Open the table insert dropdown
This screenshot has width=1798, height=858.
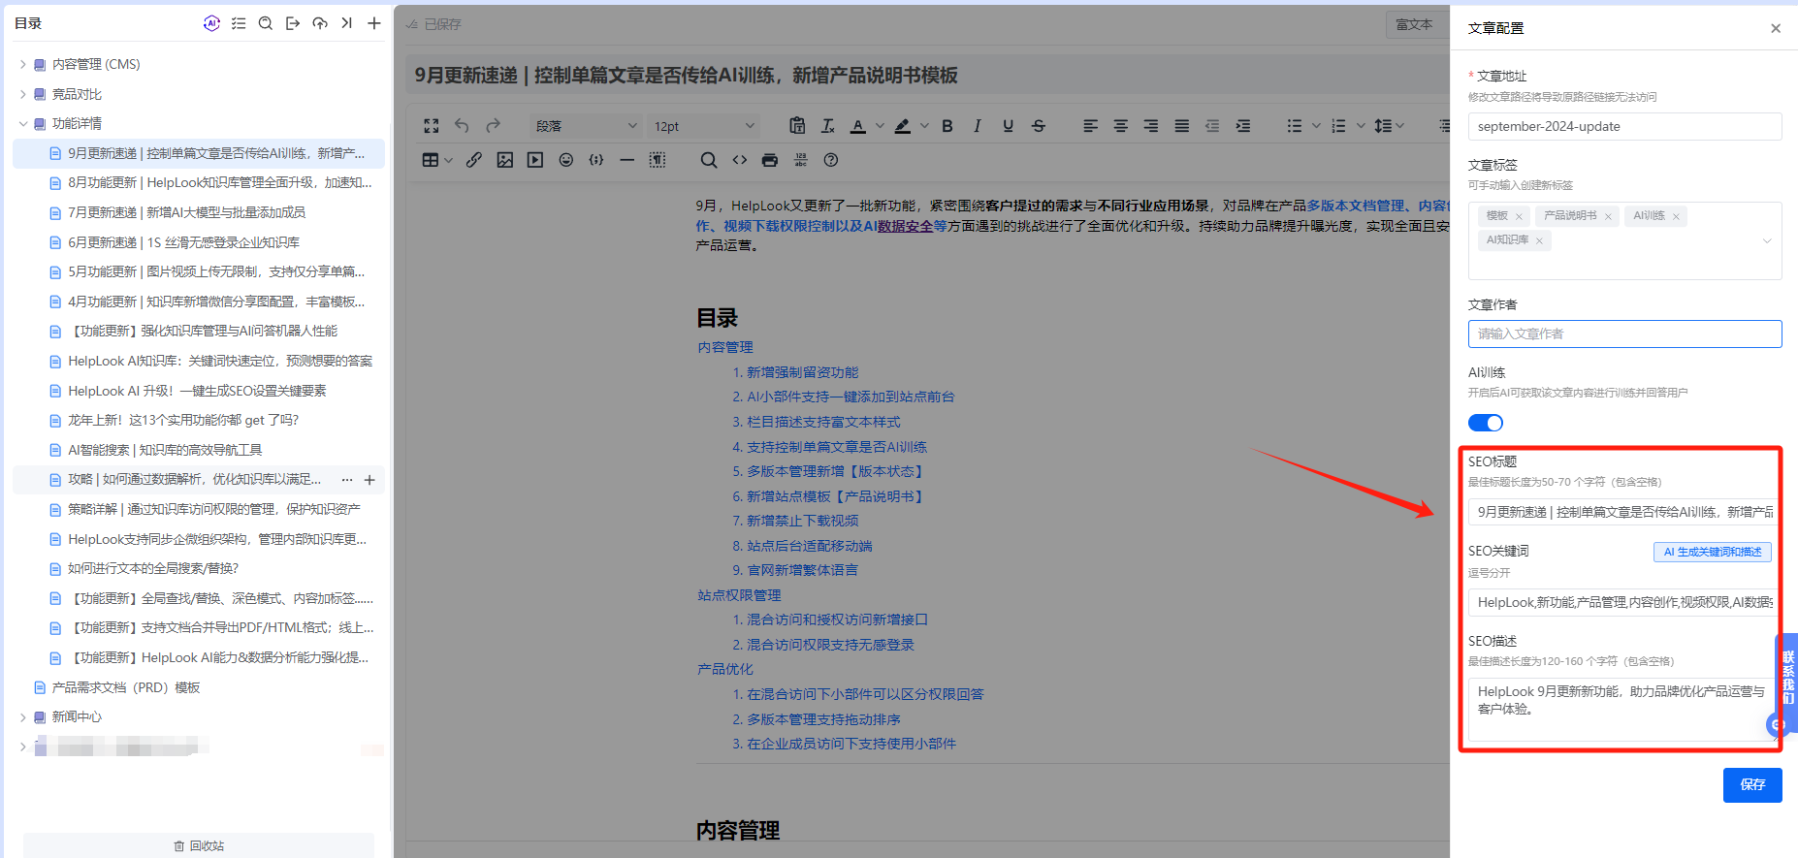point(437,160)
